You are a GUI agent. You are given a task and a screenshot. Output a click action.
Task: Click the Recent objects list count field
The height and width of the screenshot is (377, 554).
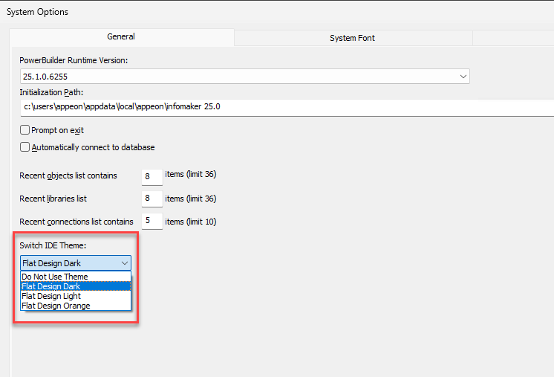pos(151,176)
